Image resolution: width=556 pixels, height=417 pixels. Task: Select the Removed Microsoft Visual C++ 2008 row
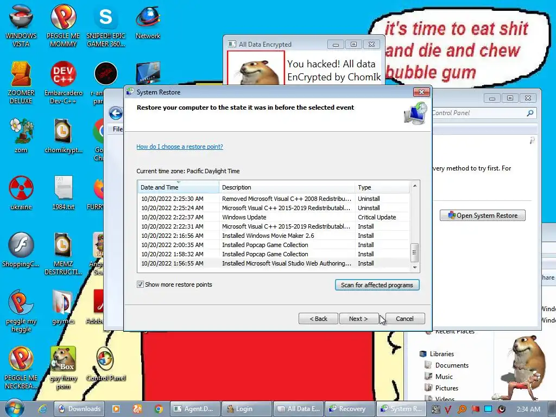274,199
